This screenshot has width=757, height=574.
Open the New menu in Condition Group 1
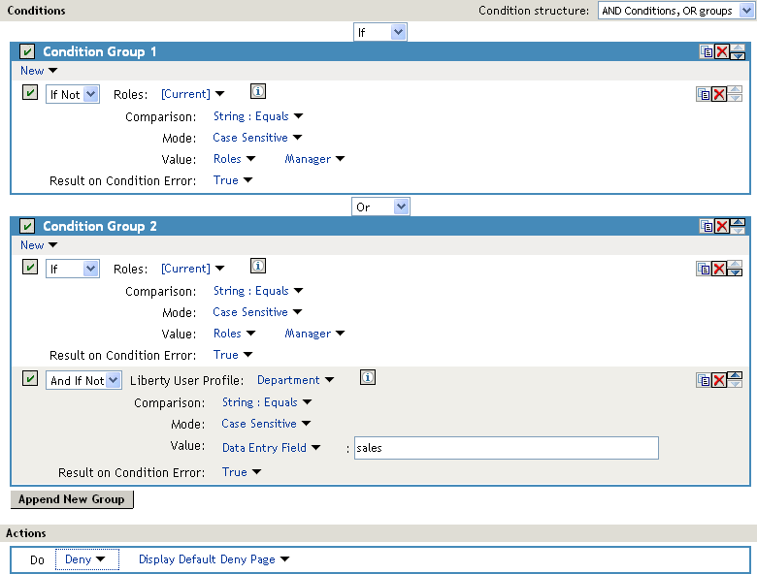click(x=39, y=71)
